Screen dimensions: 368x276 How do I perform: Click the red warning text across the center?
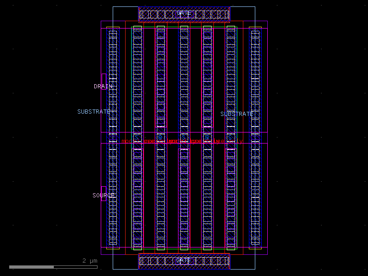point(179,141)
